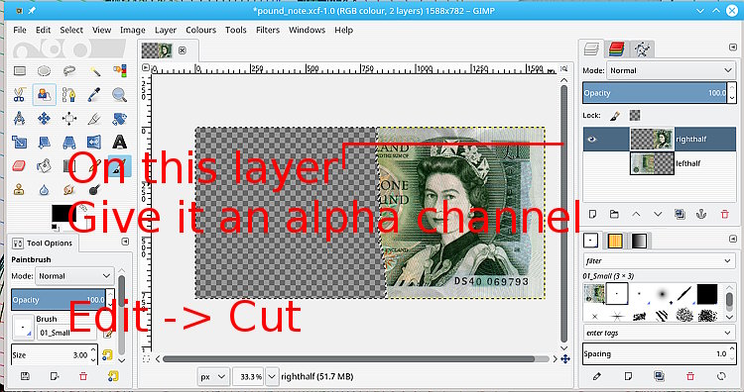The image size is (744, 392).
Task: Select the Move tool
Action: 44,118
